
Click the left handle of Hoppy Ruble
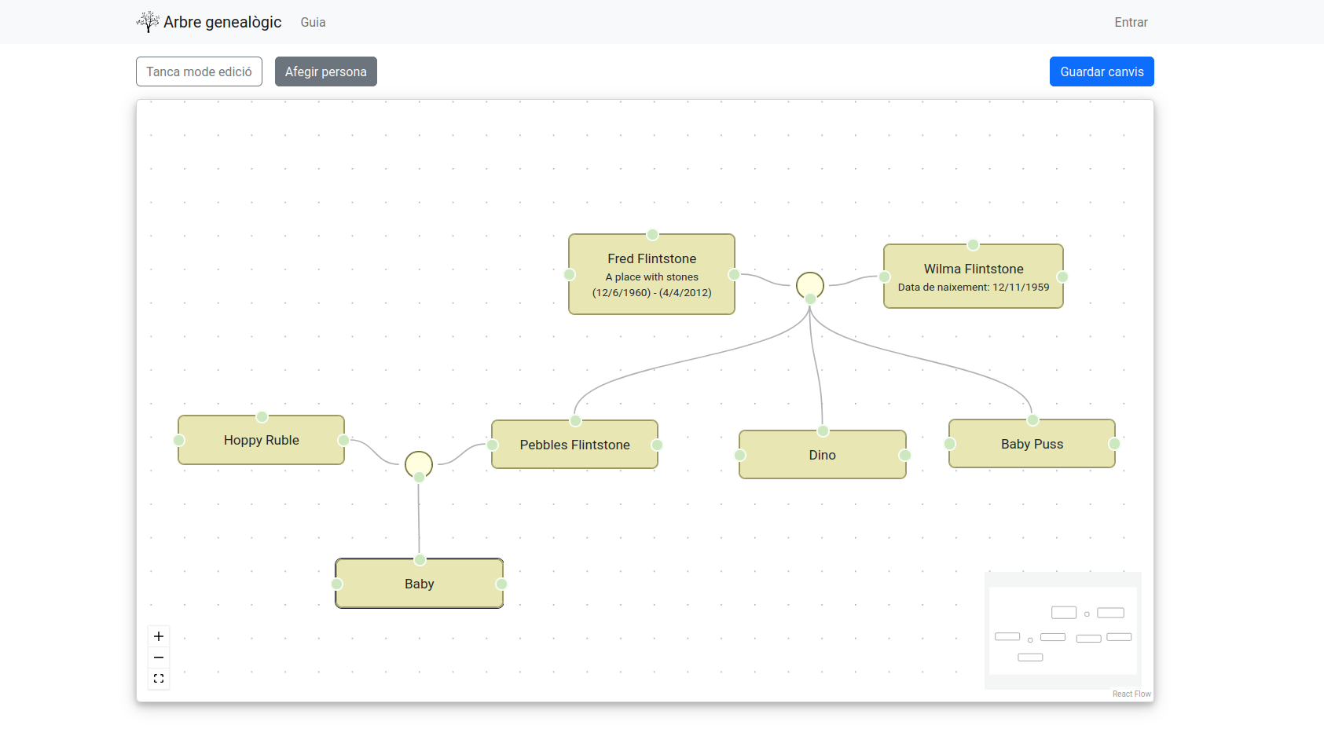point(178,440)
